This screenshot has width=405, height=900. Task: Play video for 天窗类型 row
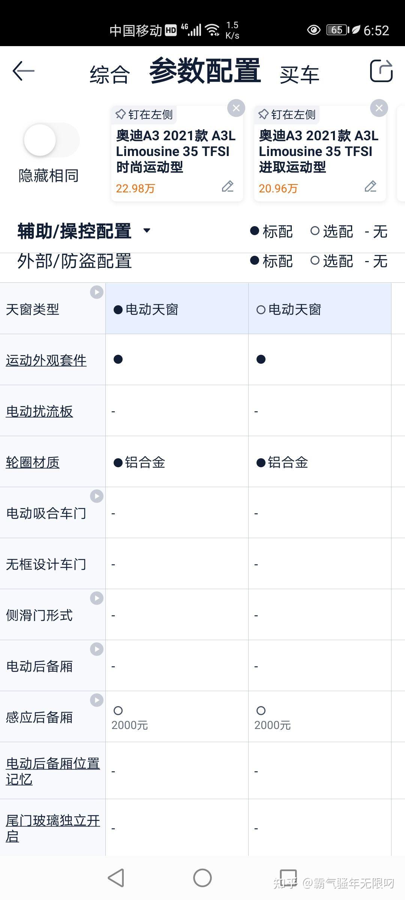[x=97, y=292]
